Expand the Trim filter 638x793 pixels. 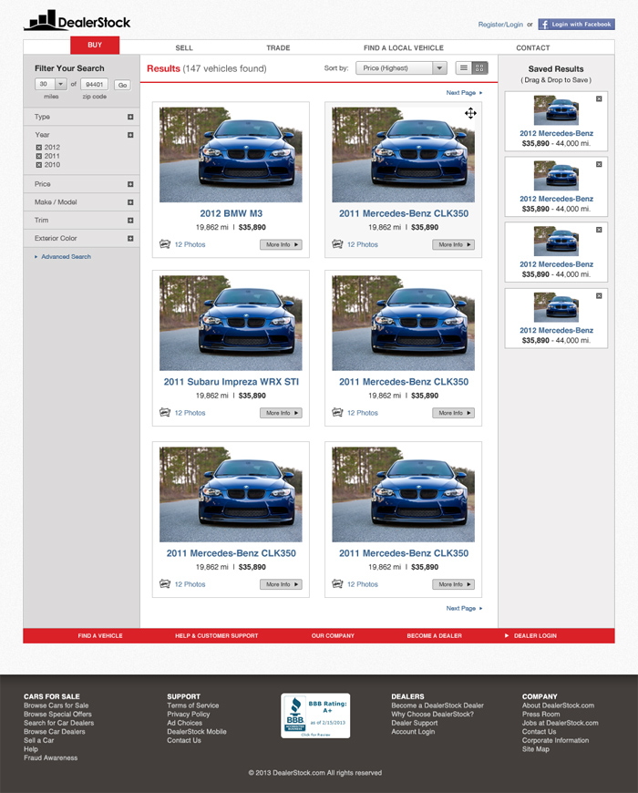pos(130,221)
